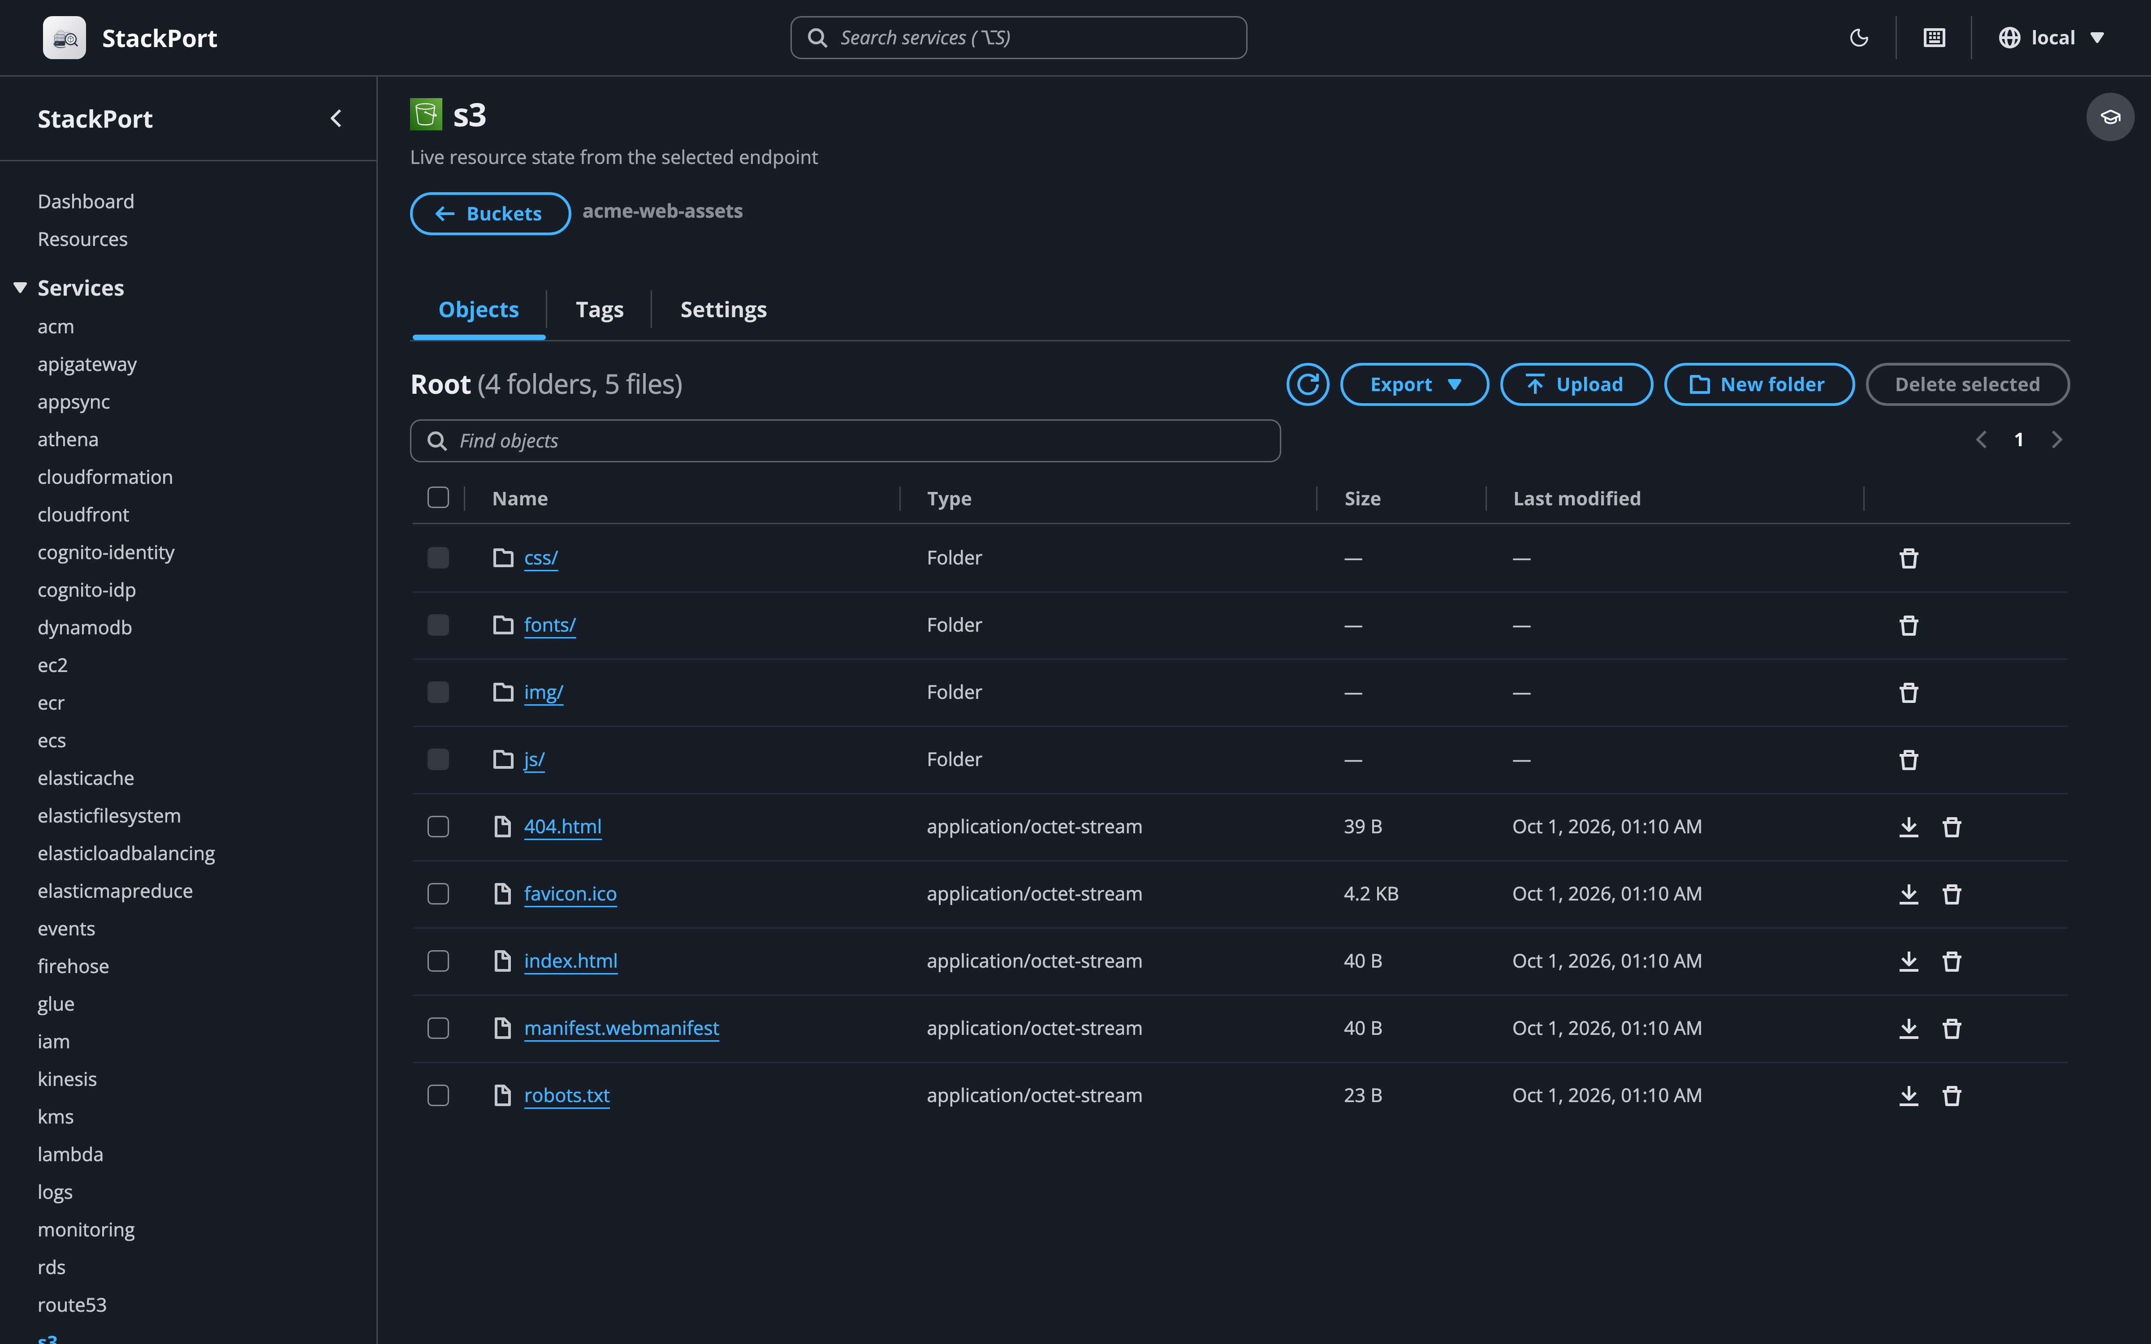Go to the previous page of objects
The width and height of the screenshot is (2151, 1344).
(x=1981, y=439)
